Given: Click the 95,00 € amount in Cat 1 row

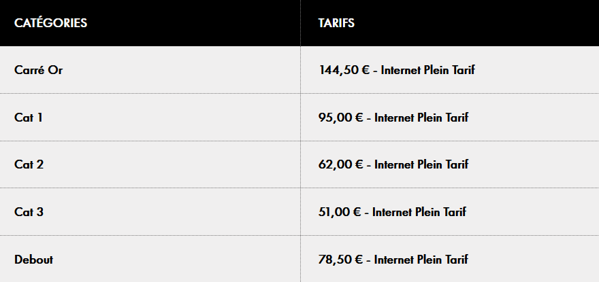Looking at the screenshot, I should (x=340, y=118).
